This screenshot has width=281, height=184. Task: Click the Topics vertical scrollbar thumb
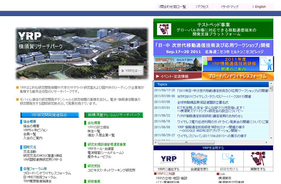pyautogui.click(x=271, y=89)
